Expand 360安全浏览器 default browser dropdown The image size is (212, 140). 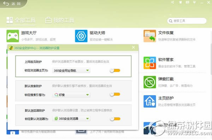(x=71, y=119)
